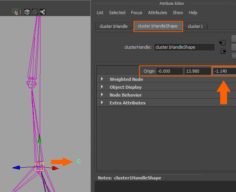This screenshot has width=236, height=192.
Task: Open the Show menu
Action: coord(178,13)
